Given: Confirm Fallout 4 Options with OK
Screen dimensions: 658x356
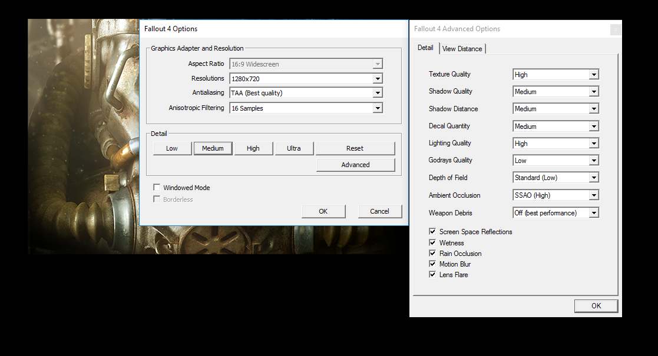Looking at the screenshot, I should [x=323, y=211].
